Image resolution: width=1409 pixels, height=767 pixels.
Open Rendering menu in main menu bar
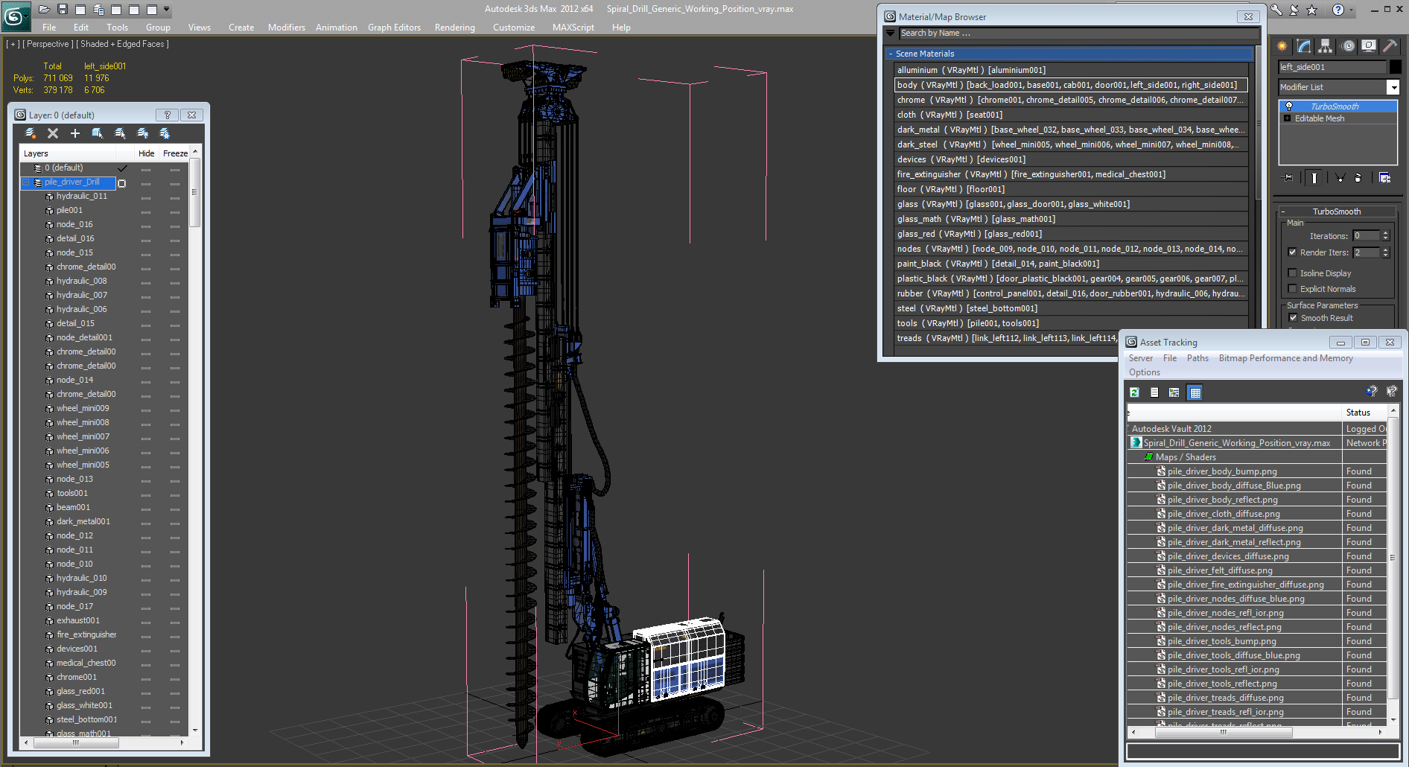454,28
